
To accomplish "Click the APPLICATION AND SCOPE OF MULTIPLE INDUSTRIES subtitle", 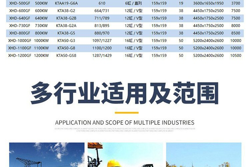I will coord(125,122).
